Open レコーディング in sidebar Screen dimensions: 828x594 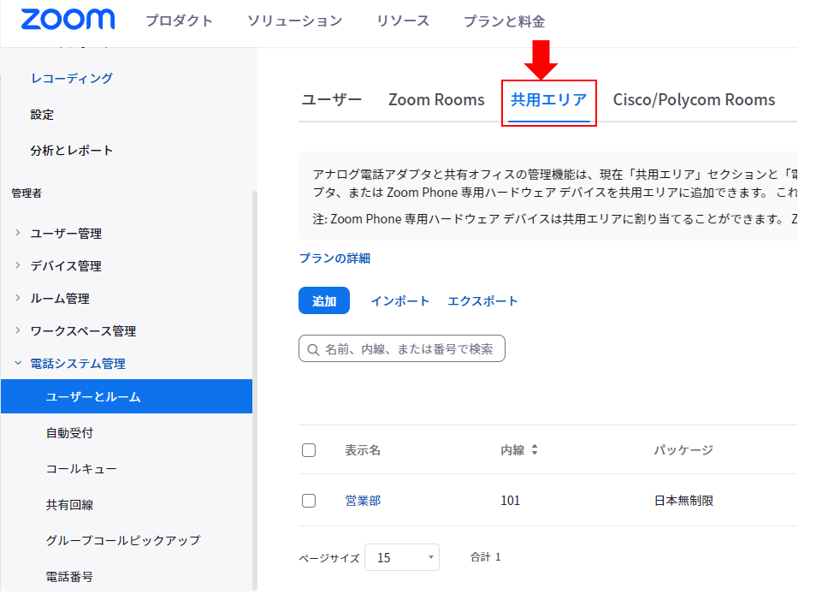tap(72, 78)
